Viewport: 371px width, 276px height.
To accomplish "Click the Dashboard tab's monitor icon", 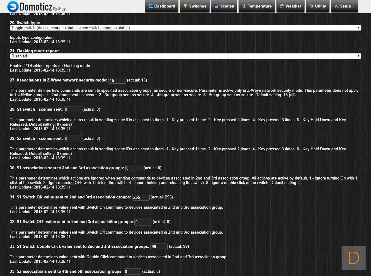I will tap(151, 6).
